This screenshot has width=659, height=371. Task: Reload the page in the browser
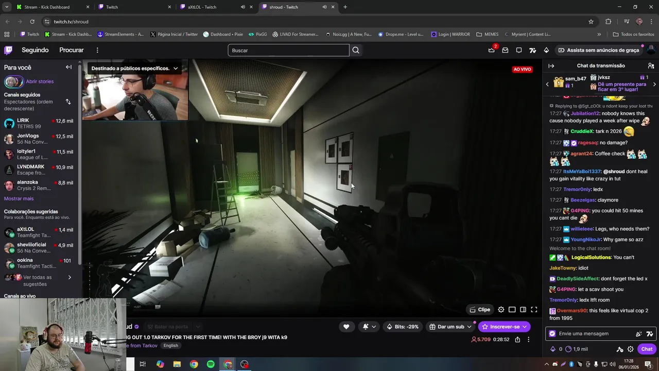click(x=32, y=22)
